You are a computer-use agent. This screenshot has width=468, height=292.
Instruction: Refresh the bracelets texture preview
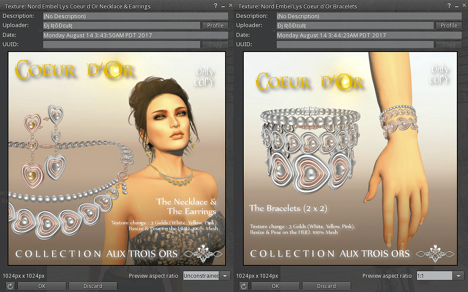click(243, 286)
